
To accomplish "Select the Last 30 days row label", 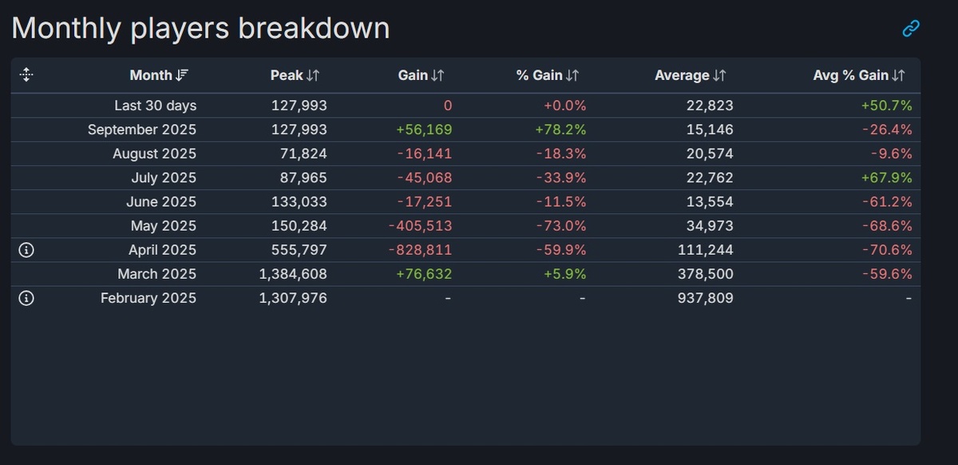I will click(x=155, y=105).
